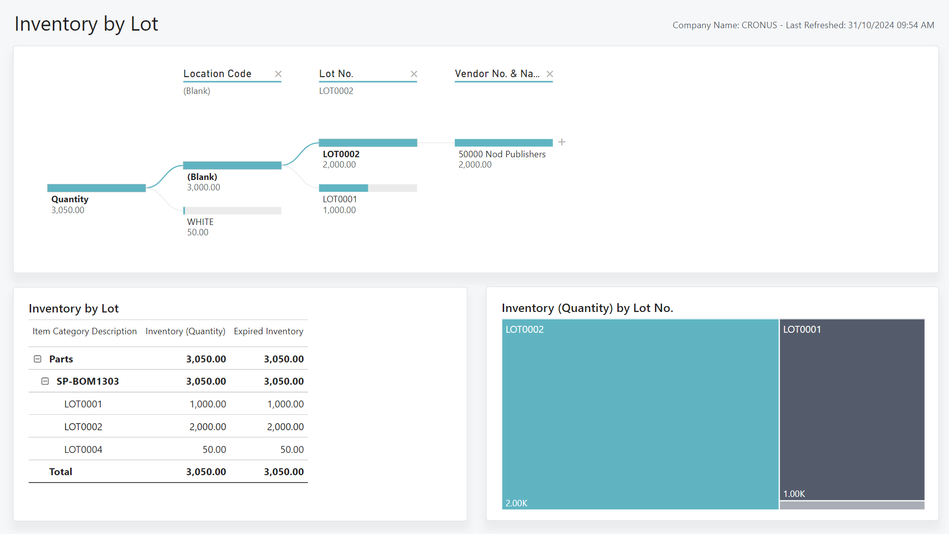Click the Inventory (Quantity) column header
Viewport: 949px width, 534px height.
coord(185,331)
